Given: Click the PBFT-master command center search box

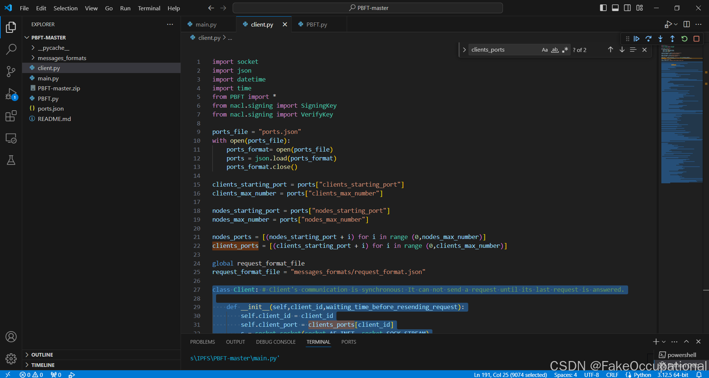Looking at the screenshot, I should 368,8.
